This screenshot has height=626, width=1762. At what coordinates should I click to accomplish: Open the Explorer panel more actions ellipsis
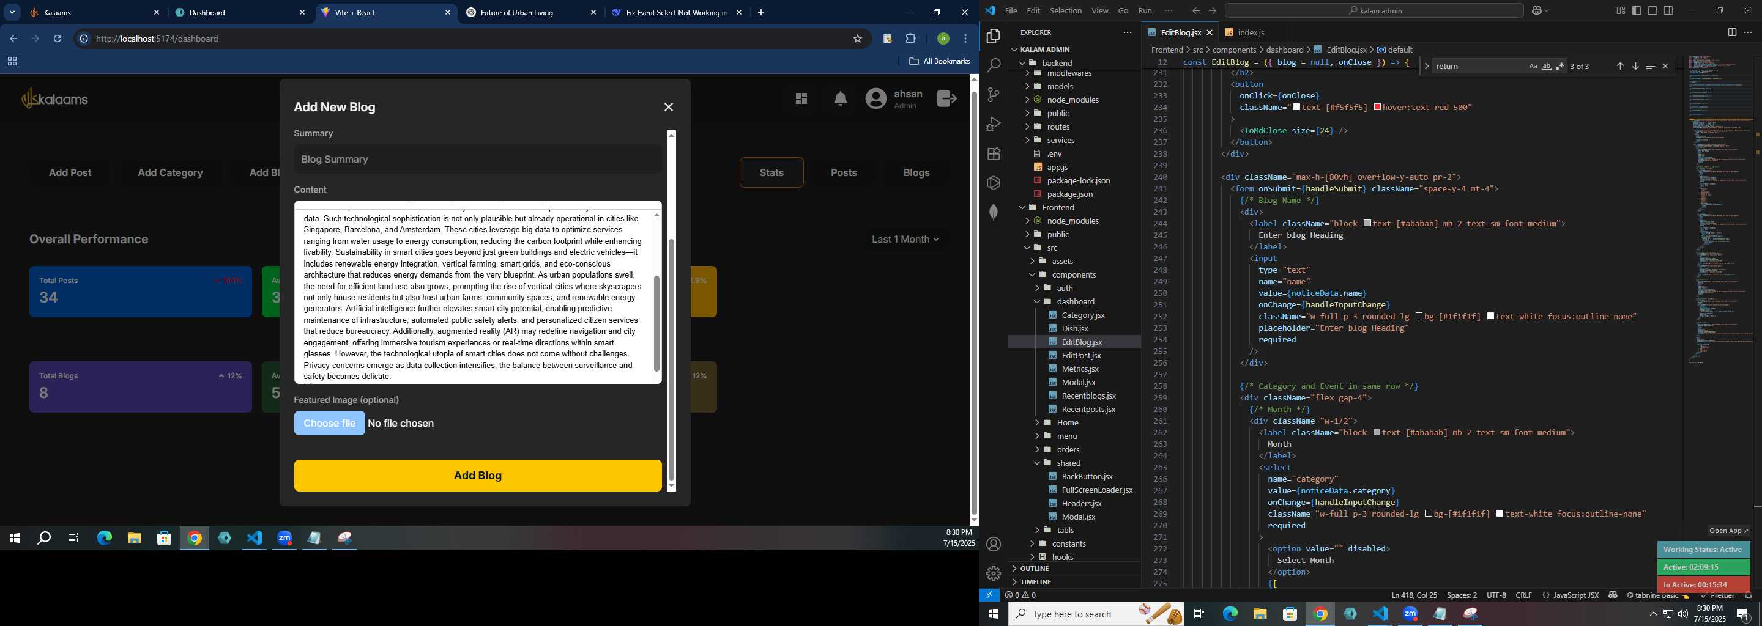tap(1127, 32)
